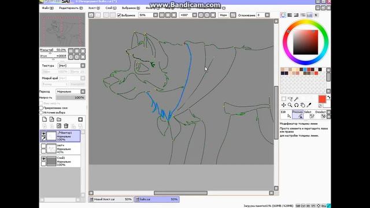This screenshot has height=208, width=370.
Task: Toggle the scratchpad panel icon
Action: point(316,15)
